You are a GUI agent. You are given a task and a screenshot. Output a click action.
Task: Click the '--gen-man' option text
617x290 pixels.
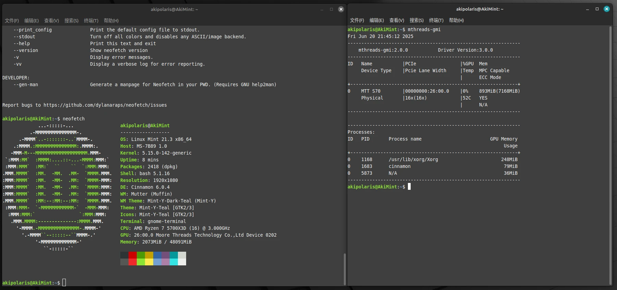coord(26,84)
